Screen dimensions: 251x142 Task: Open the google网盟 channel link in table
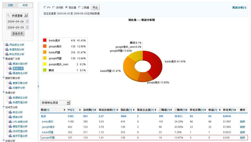48,137
